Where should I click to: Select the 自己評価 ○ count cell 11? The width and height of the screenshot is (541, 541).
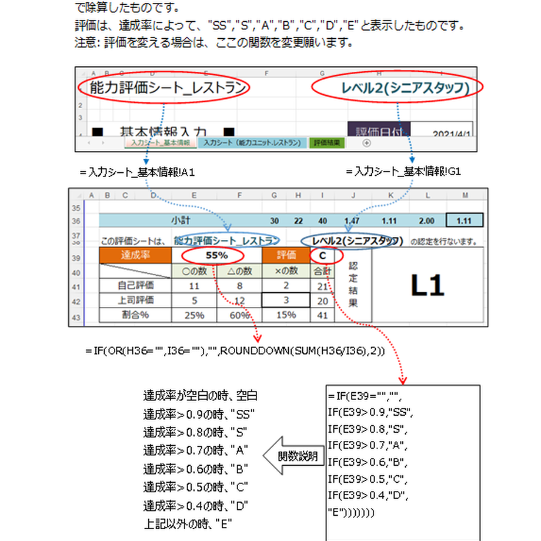click(194, 286)
